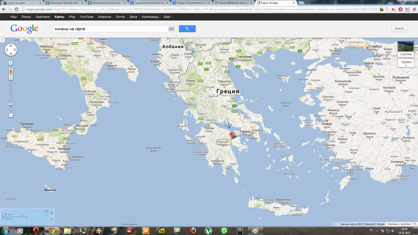Bookmark page with the star icon
The height and width of the screenshot is (235, 418).
(386, 9)
